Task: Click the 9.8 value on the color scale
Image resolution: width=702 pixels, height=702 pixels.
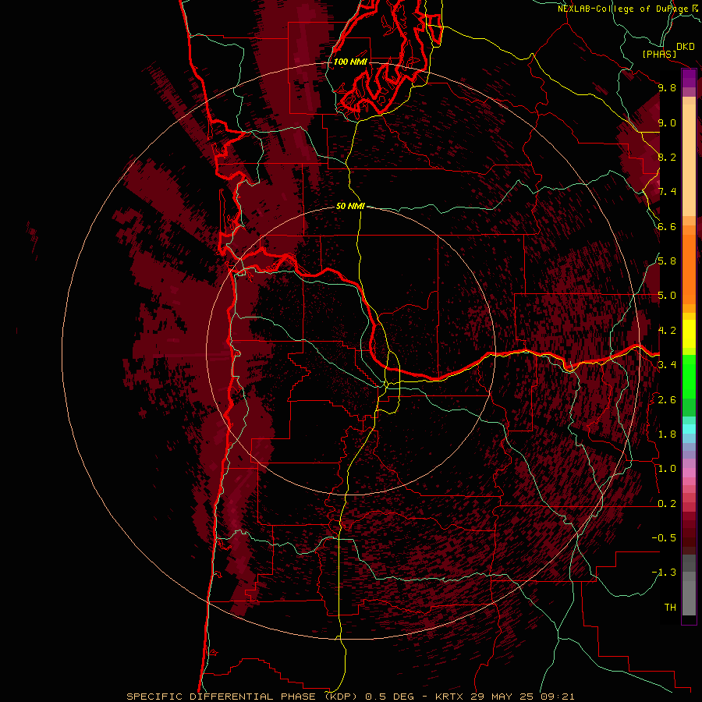Action: pos(667,87)
